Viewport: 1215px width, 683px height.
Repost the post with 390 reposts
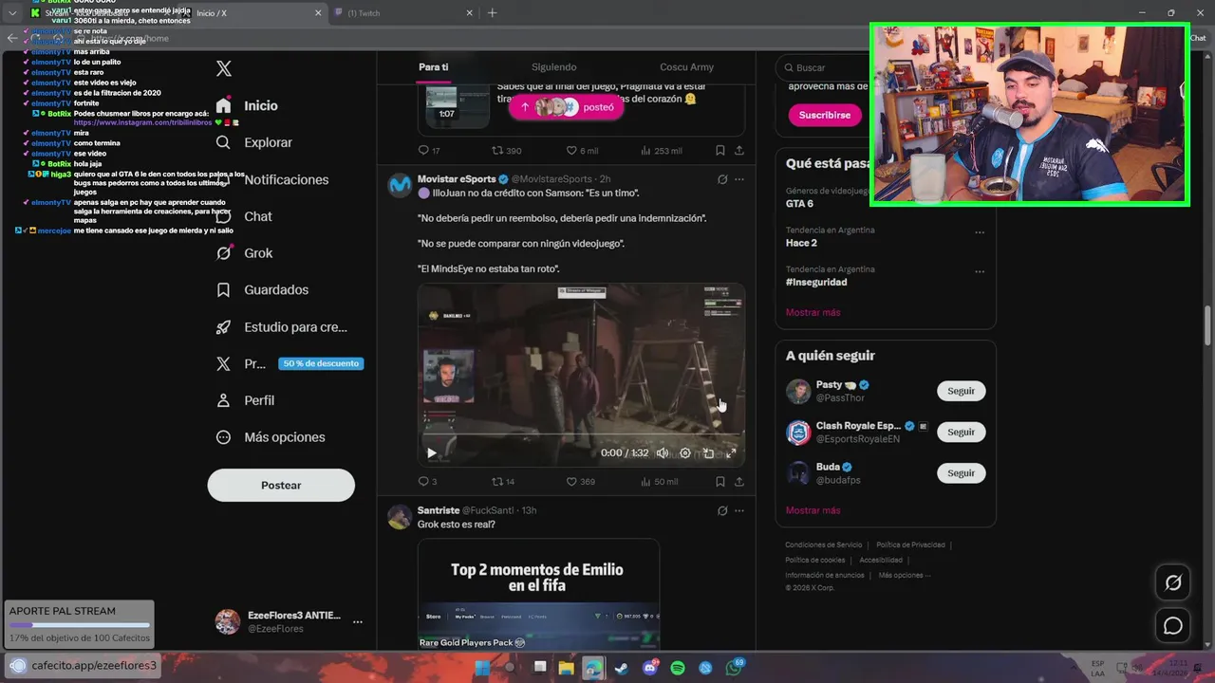point(506,150)
